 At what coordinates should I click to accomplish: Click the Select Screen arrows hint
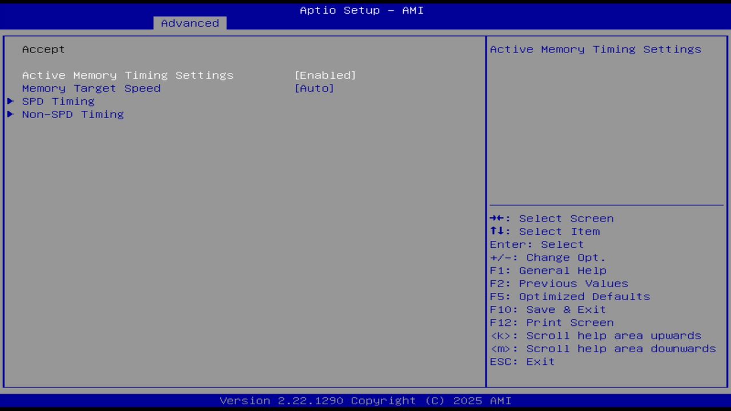[x=552, y=219]
